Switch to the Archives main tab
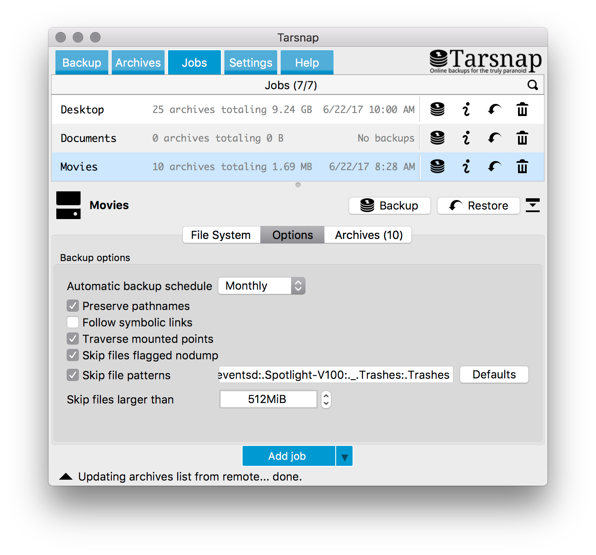596x555 pixels. click(x=138, y=62)
